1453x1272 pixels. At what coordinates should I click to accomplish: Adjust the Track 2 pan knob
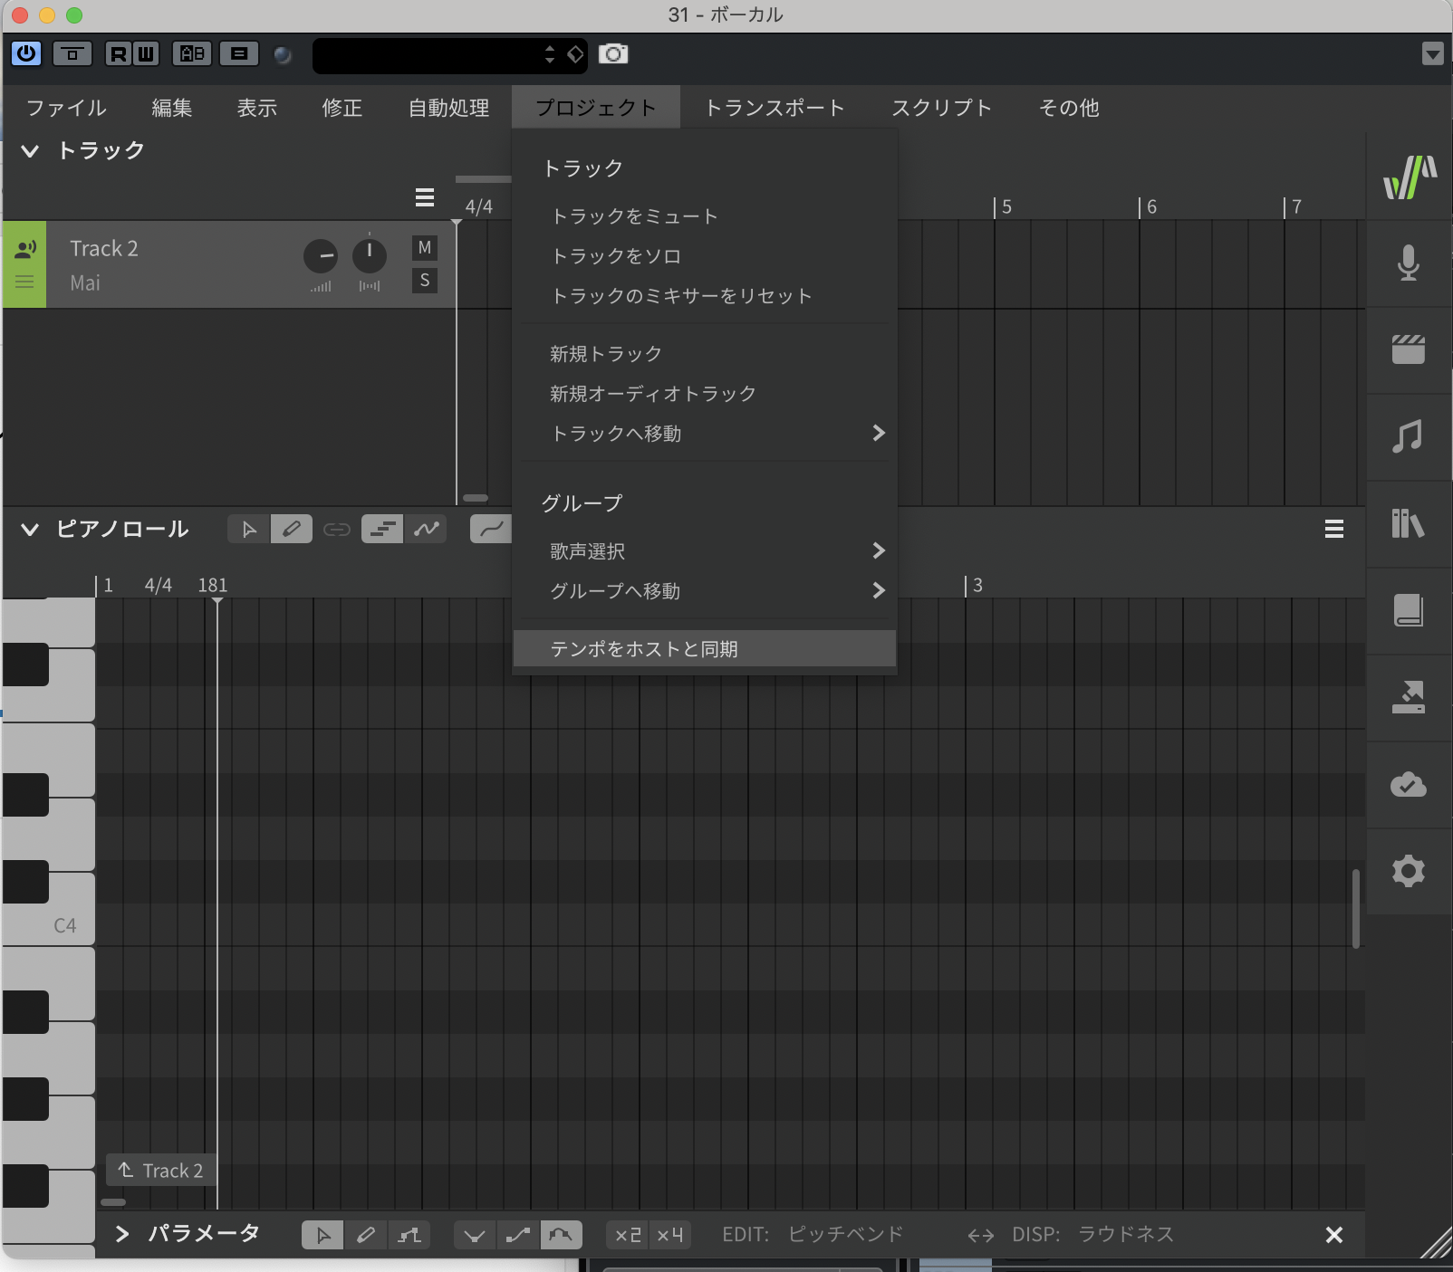pyautogui.click(x=369, y=256)
